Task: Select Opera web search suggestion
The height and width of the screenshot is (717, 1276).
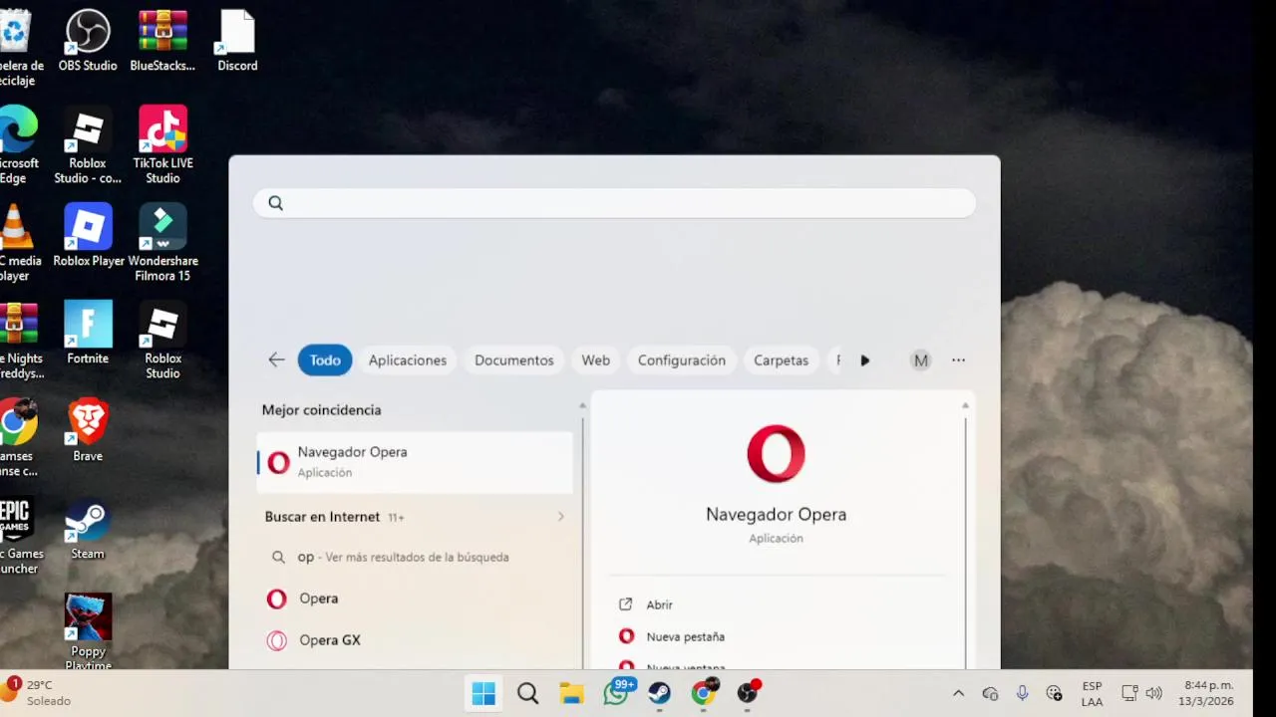Action: point(415,598)
